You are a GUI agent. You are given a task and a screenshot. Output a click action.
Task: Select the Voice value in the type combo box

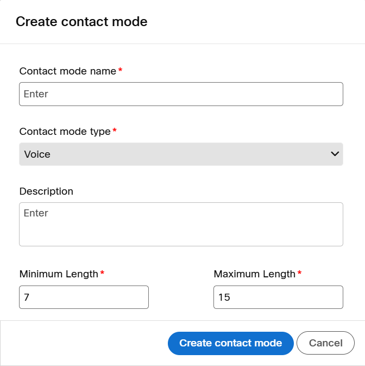37,154
